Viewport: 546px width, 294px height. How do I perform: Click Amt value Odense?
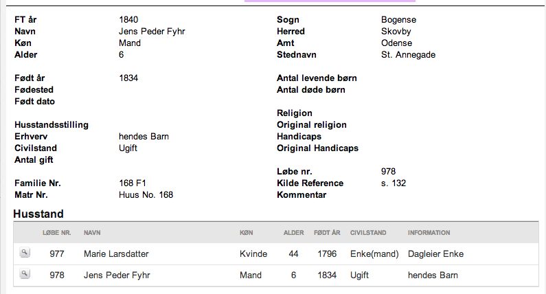396,43
